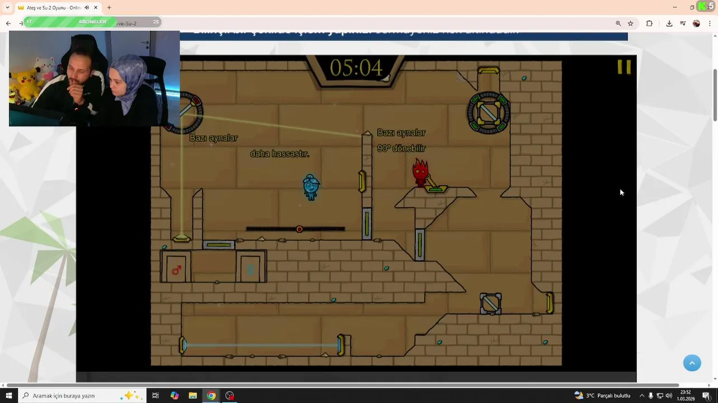Open File Explorer from the taskbar
This screenshot has width=718, height=403.
193,396
